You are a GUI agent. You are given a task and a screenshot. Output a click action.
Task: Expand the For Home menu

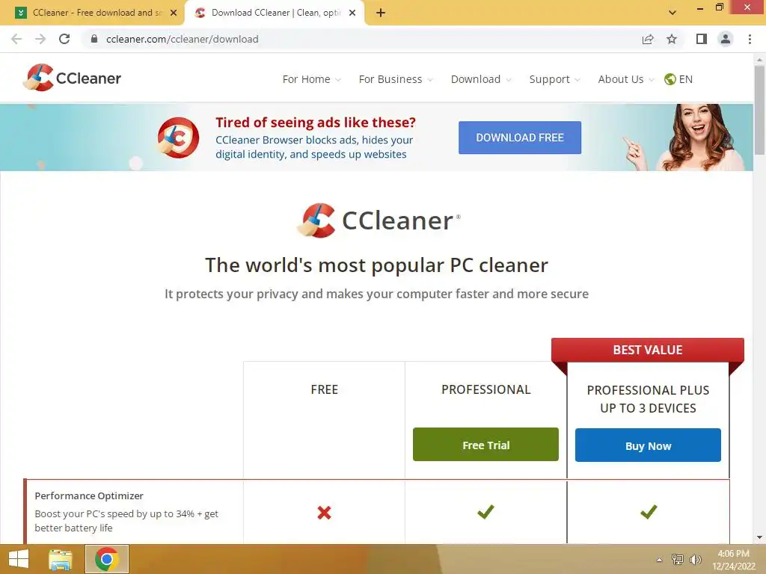[x=312, y=79]
